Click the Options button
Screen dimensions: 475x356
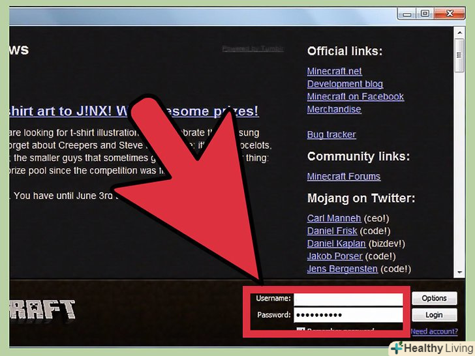tap(434, 298)
